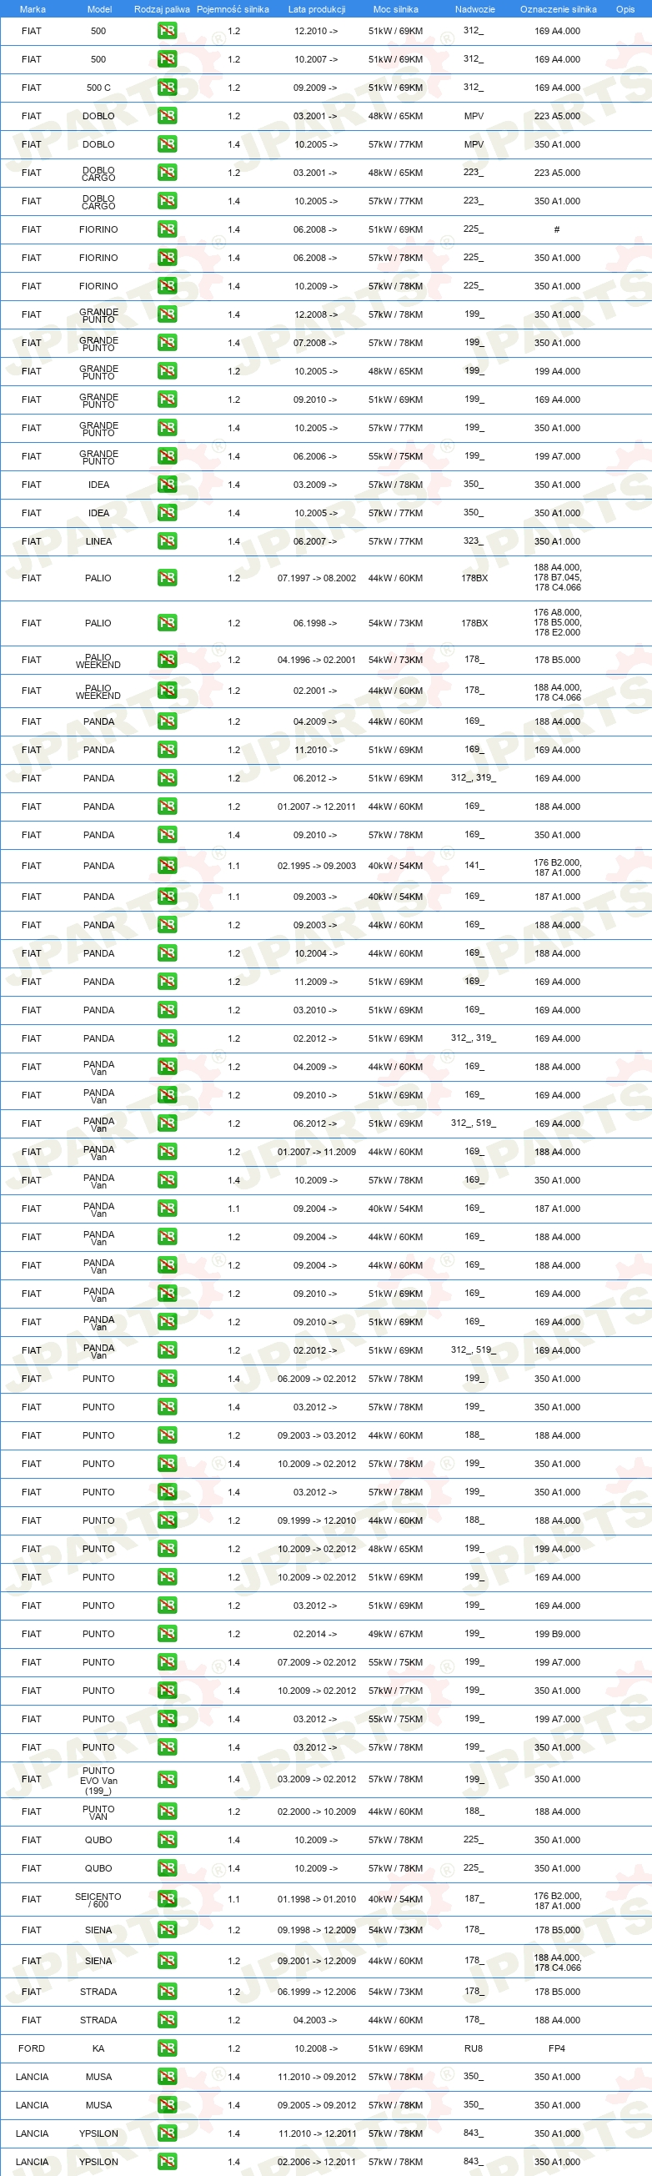
Task: Click the PUNTO EVO Van (199_) model cell
Action: 99,1780
